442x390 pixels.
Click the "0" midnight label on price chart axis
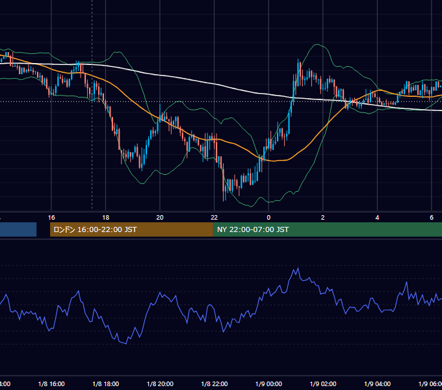click(x=268, y=217)
